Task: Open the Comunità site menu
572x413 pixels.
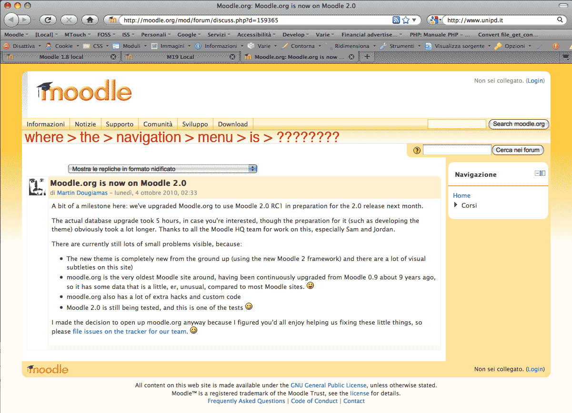Action: click(x=158, y=124)
